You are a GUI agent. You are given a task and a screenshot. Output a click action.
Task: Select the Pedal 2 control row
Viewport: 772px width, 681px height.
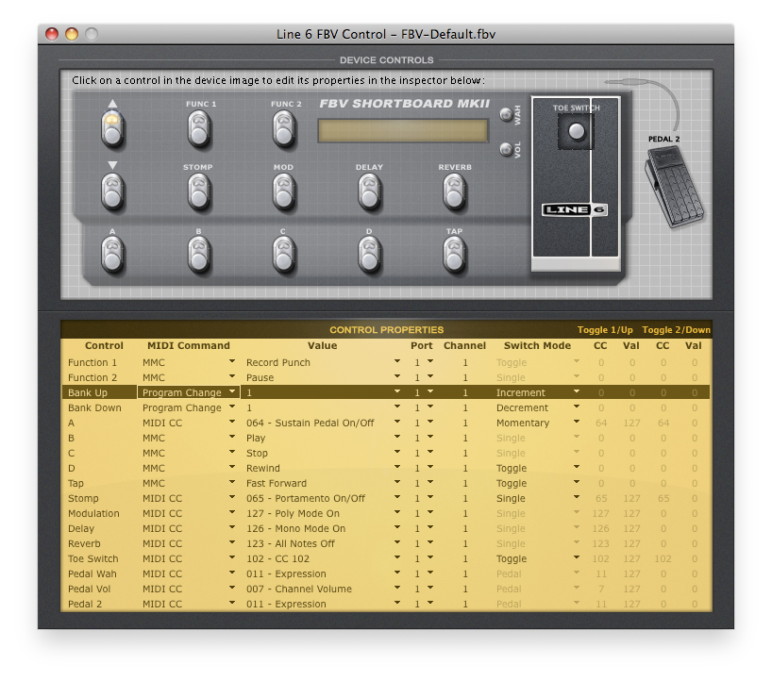[386, 604]
